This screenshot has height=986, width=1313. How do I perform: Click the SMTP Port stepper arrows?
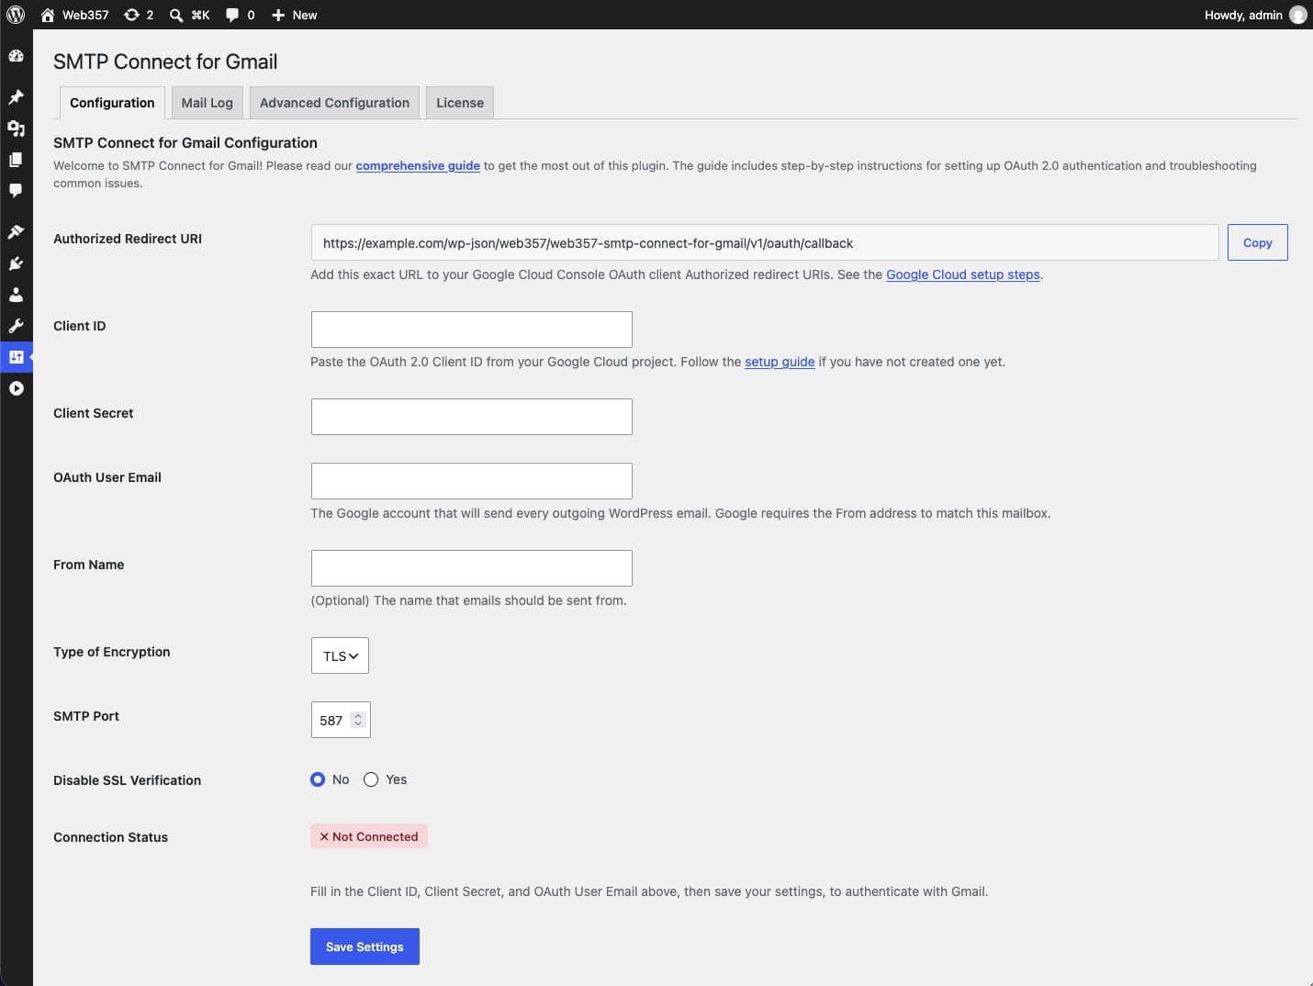pos(358,720)
